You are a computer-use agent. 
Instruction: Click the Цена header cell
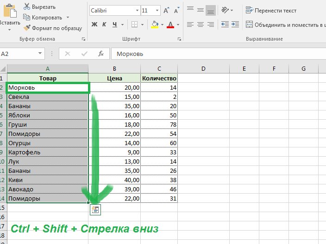[x=114, y=78]
